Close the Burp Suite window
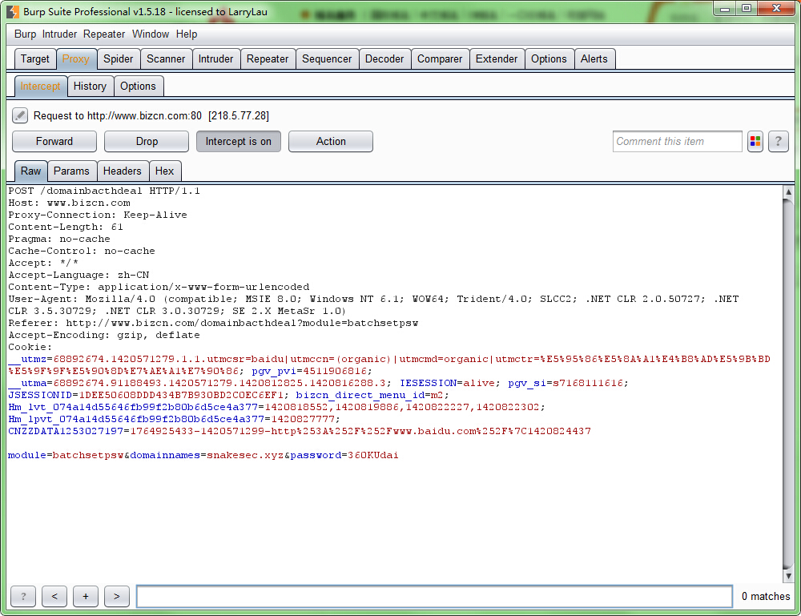801x616 pixels. [776, 9]
